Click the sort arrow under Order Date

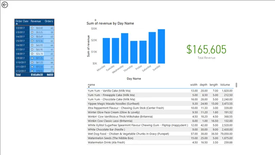click(x=17, y=24)
